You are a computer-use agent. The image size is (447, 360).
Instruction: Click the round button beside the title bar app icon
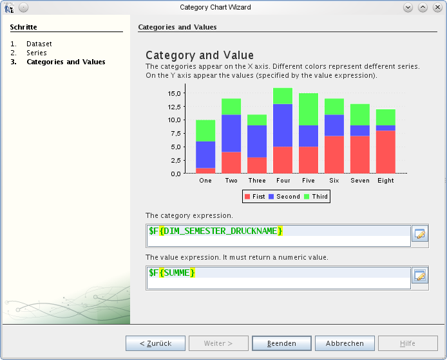click(23, 7)
